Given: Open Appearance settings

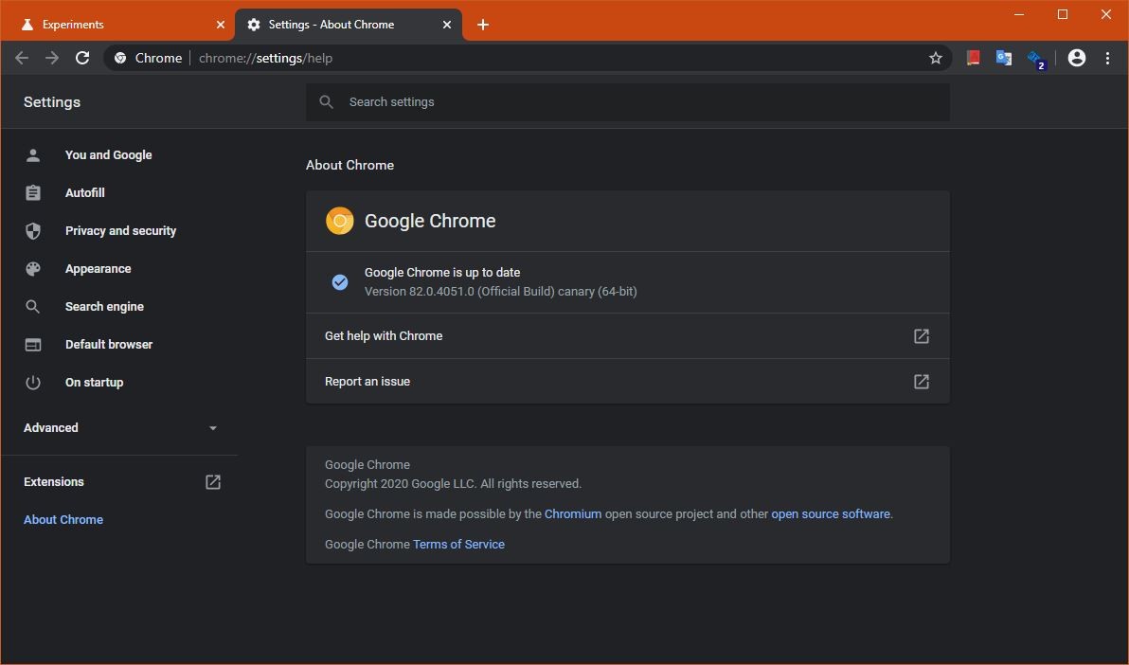Looking at the screenshot, I should 98,269.
